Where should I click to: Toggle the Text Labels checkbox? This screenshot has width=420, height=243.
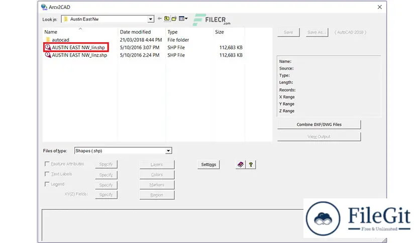(47, 174)
